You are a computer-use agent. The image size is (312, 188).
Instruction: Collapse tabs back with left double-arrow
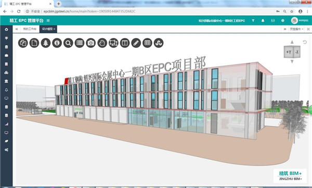[17, 29]
